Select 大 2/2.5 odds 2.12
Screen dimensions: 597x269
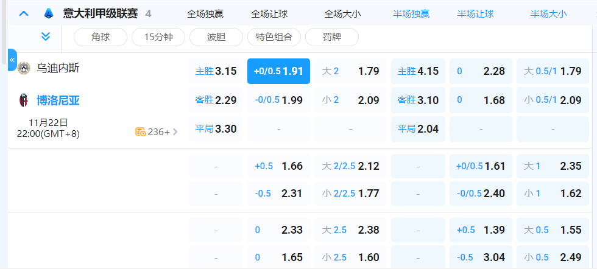(351, 166)
